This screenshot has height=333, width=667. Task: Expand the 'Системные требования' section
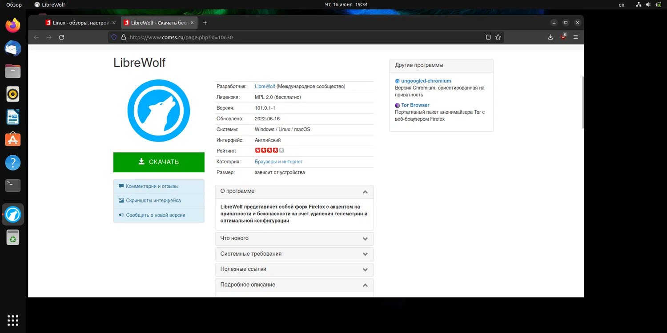294,254
